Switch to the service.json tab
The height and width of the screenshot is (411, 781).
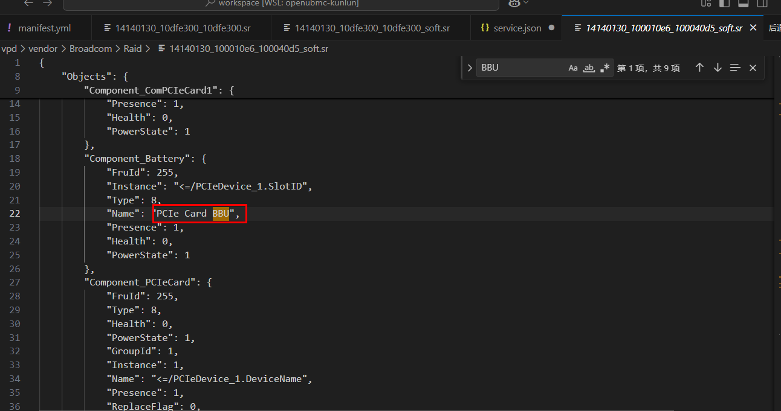tap(517, 28)
